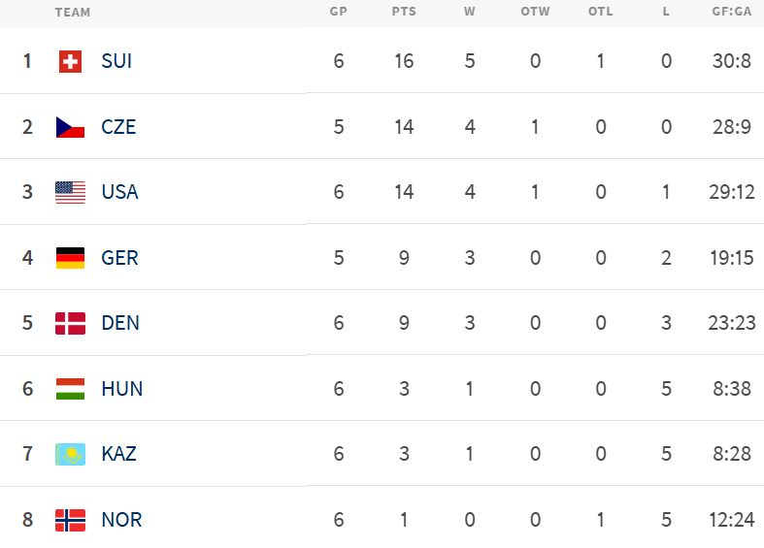The width and height of the screenshot is (764, 548).
Task: Select the DEN team name
Action: (x=120, y=323)
